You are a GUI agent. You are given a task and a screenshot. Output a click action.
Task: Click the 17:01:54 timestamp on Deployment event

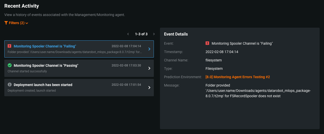[126, 85]
